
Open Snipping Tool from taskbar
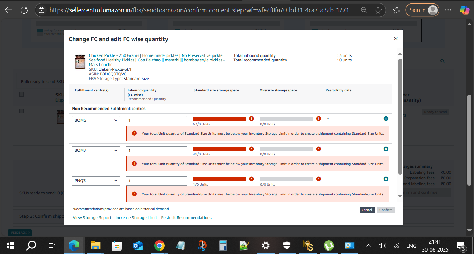[x=202, y=246]
